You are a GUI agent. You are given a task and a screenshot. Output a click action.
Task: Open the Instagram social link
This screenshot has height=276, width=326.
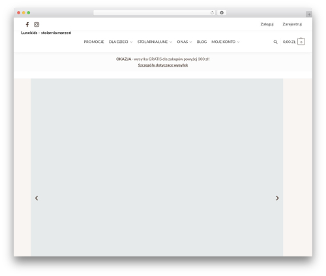point(37,24)
